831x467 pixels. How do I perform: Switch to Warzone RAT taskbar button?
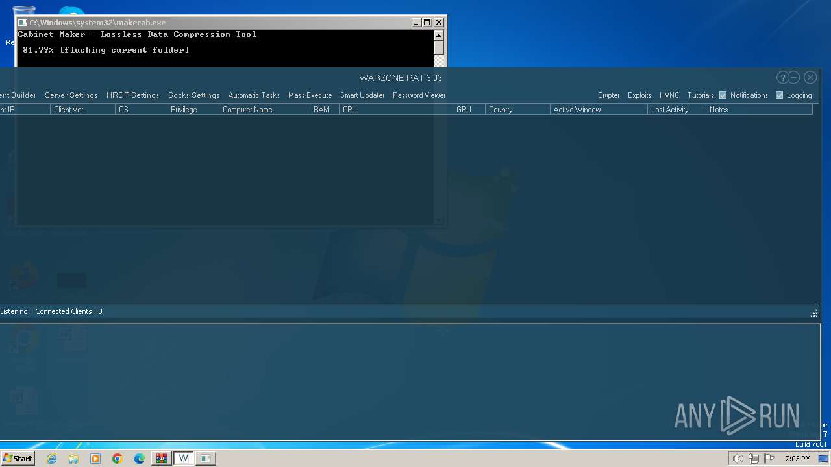click(x=184, y=459)
